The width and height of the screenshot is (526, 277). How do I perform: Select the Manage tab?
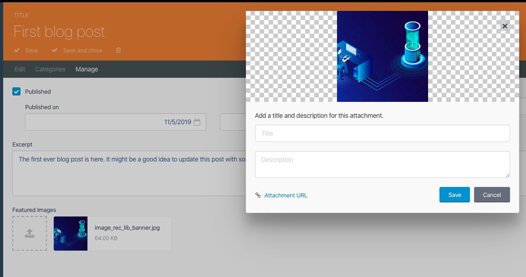87,69
